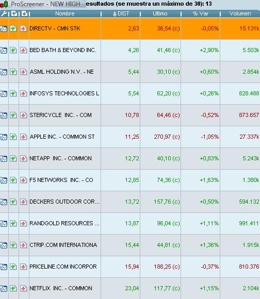Open chart icon for NETAPP row
This screenshot has width=260, height=299.
4,158
